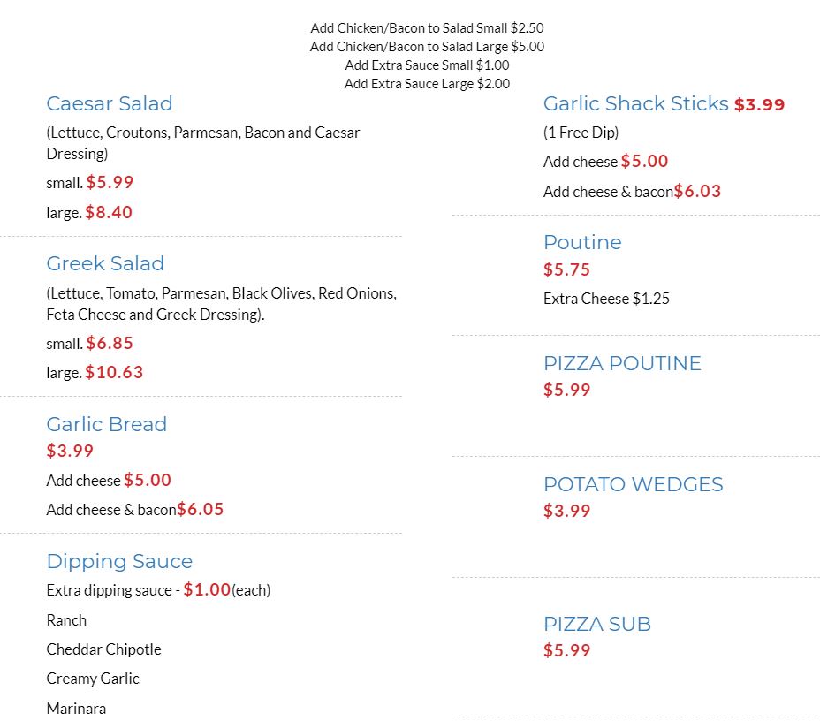Select the Creamy Garlic dipping sauce

[93, 679]
